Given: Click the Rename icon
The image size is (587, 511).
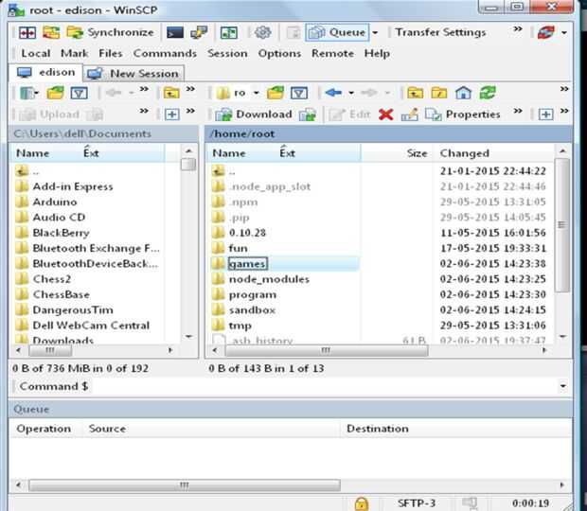Looking at the screenshot, I should click(x=410, y=115).
